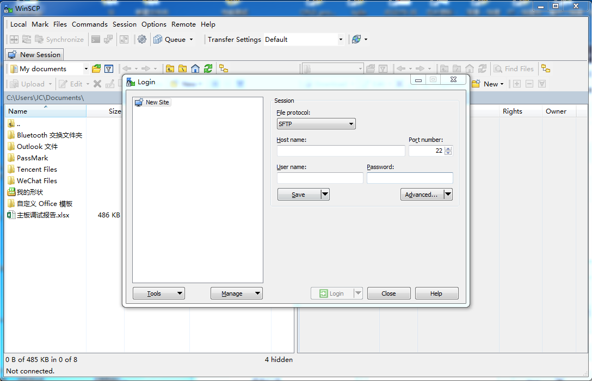The height and width of the screenshot is (381, 592).
Task: Open the Queue panel icon
Action: (x=158, y=39)
